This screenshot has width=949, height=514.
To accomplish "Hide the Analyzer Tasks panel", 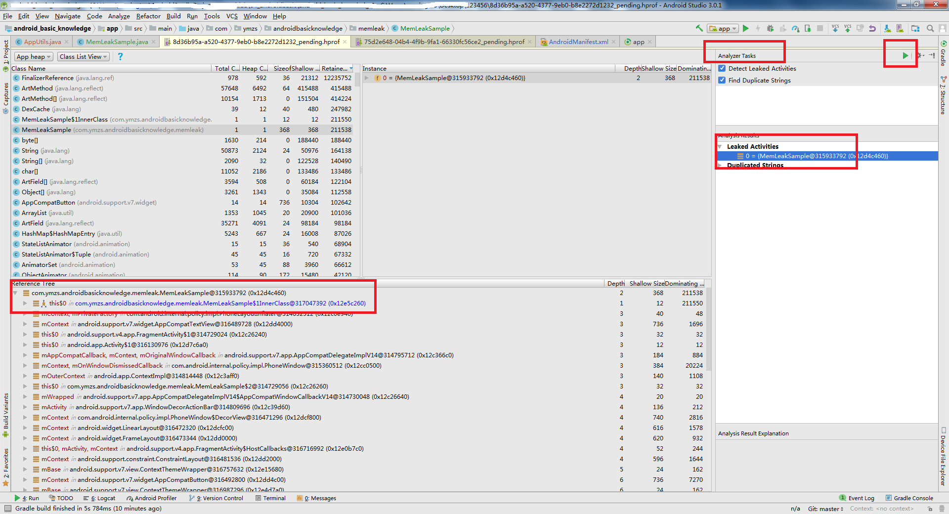I will (932, 55).
